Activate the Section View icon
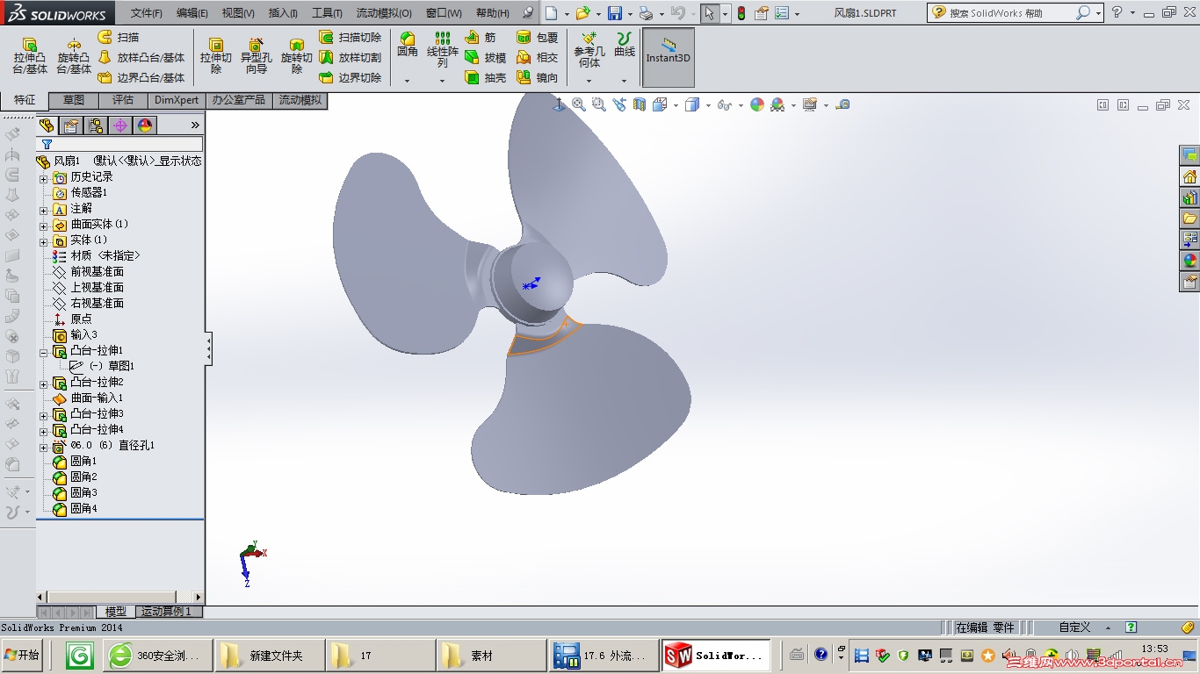The height and width of the screenshot is (674, 1200). pos(640,104)
